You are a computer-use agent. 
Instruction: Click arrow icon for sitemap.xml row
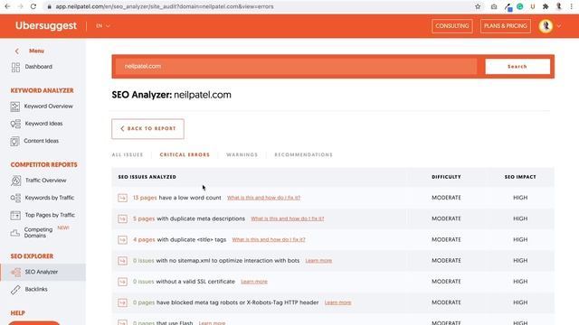point(123,261)
